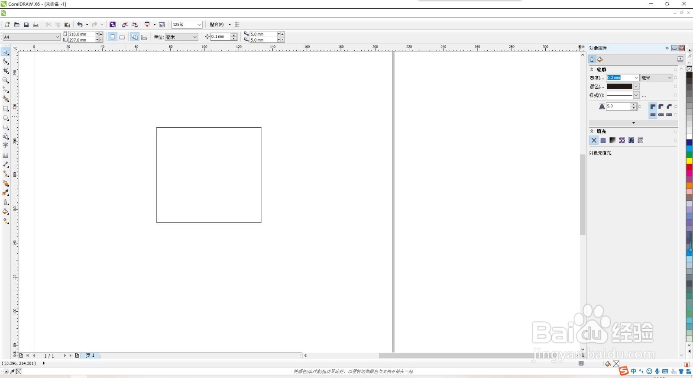This screenshot has width=693, height=378.
Task: Choose No fill type
Action: [594, 140]
